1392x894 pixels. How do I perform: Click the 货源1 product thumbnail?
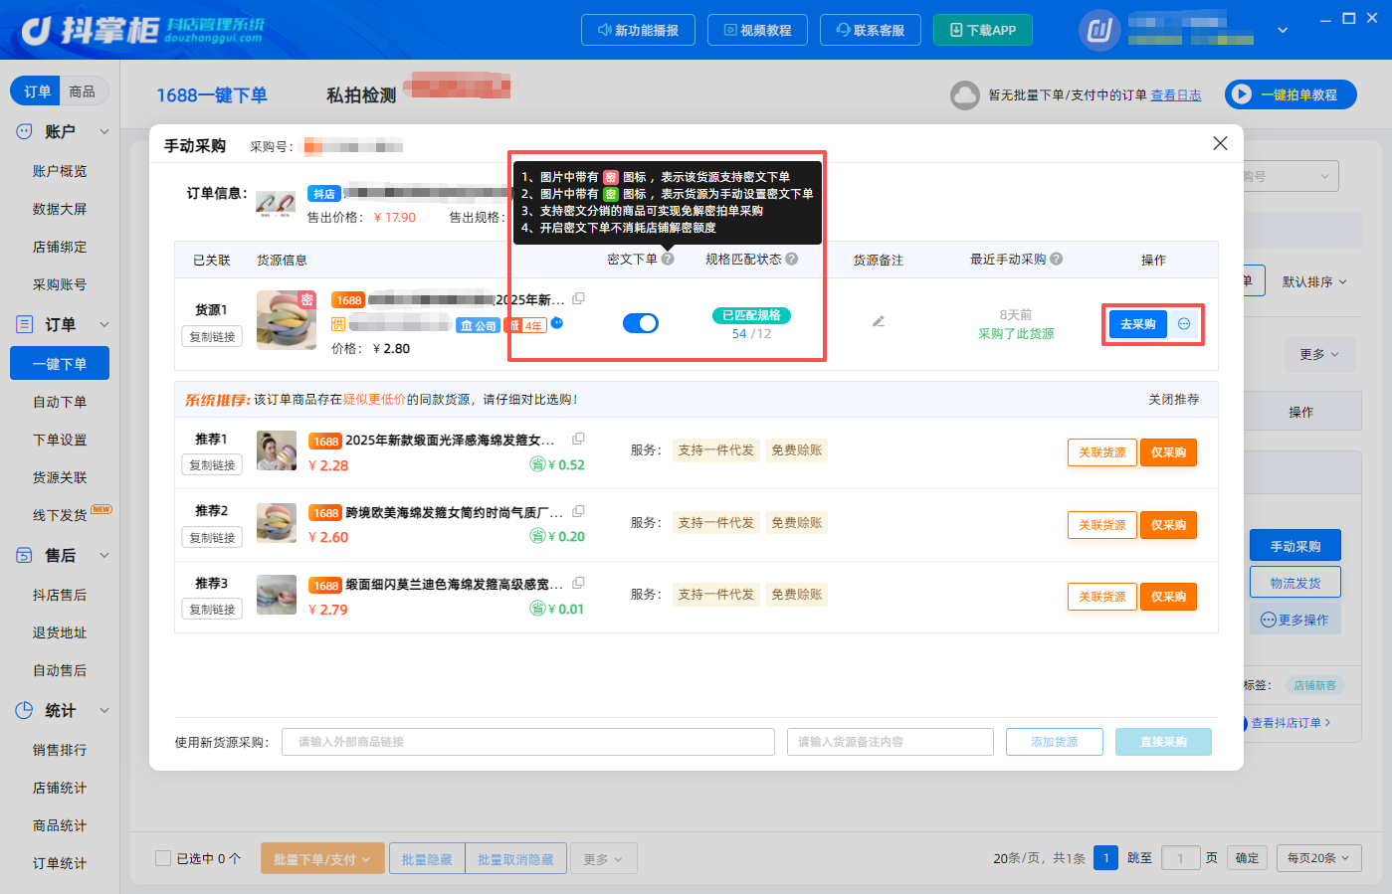(287, 320)
